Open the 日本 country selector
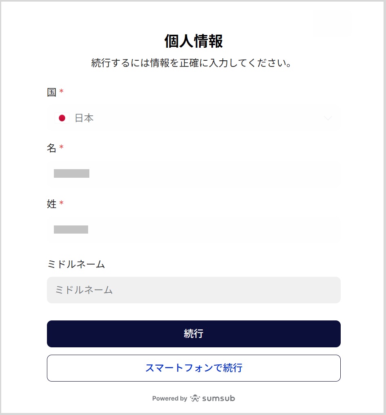Viewport: 386px width, 415px height. (x=194, y=118)
